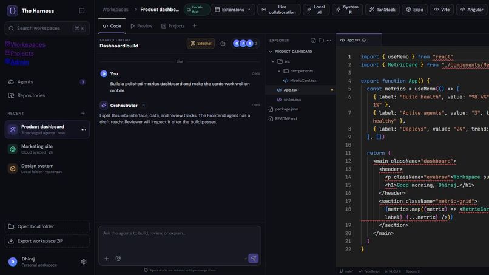Open the Repositories section
The width and height of the screenshot is (489, 275).
(x=47, y=95)
